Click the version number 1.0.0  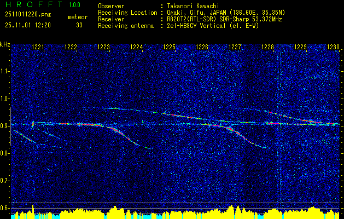tap(74, 5)
